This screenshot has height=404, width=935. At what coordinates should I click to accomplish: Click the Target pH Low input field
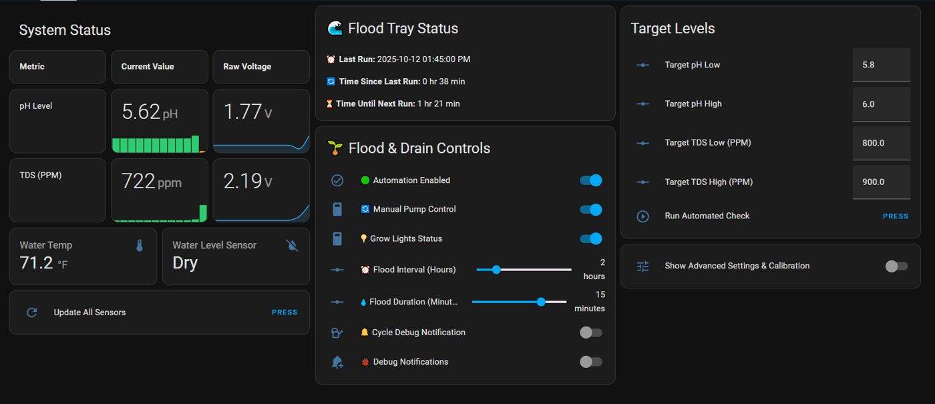click(882, 65)
